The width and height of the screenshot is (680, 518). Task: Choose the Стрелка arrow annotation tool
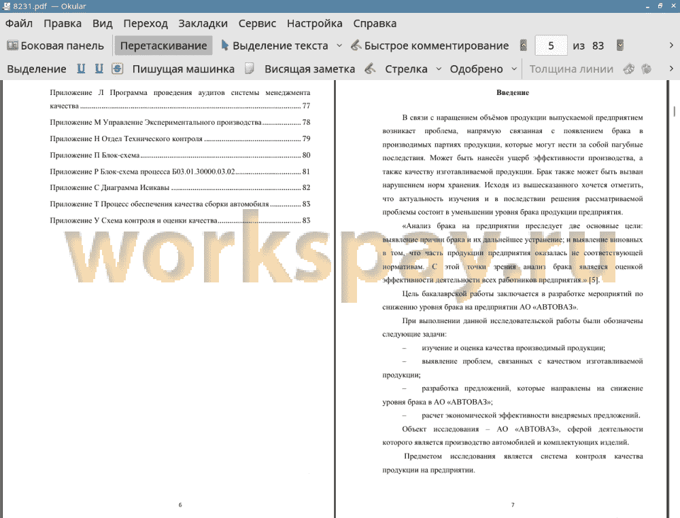point(406,69)
